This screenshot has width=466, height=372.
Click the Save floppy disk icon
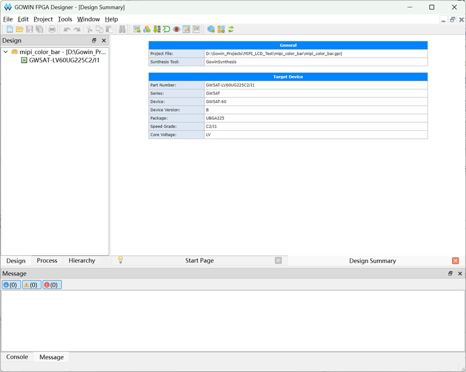click(x=30, y=29)
